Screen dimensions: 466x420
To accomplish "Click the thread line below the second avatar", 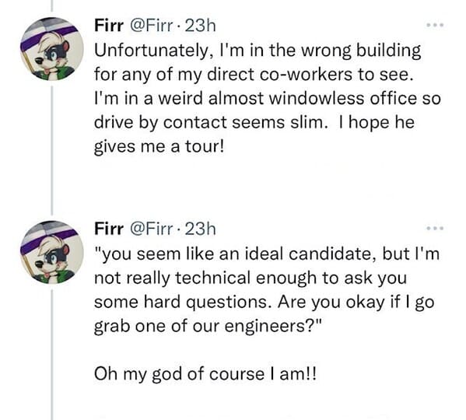I will click(51, 355).
